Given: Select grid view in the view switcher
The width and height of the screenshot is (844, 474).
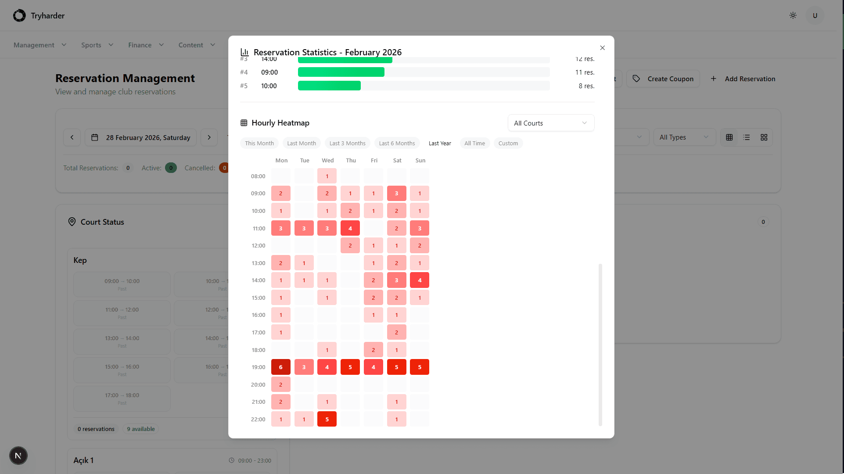Looking at the screenshot, I should [x=729, y=137].
